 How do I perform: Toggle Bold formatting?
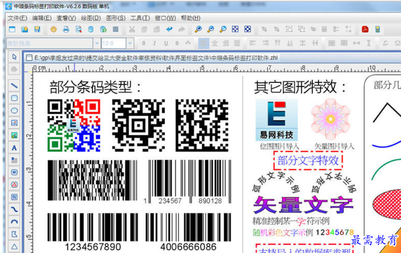144,43
